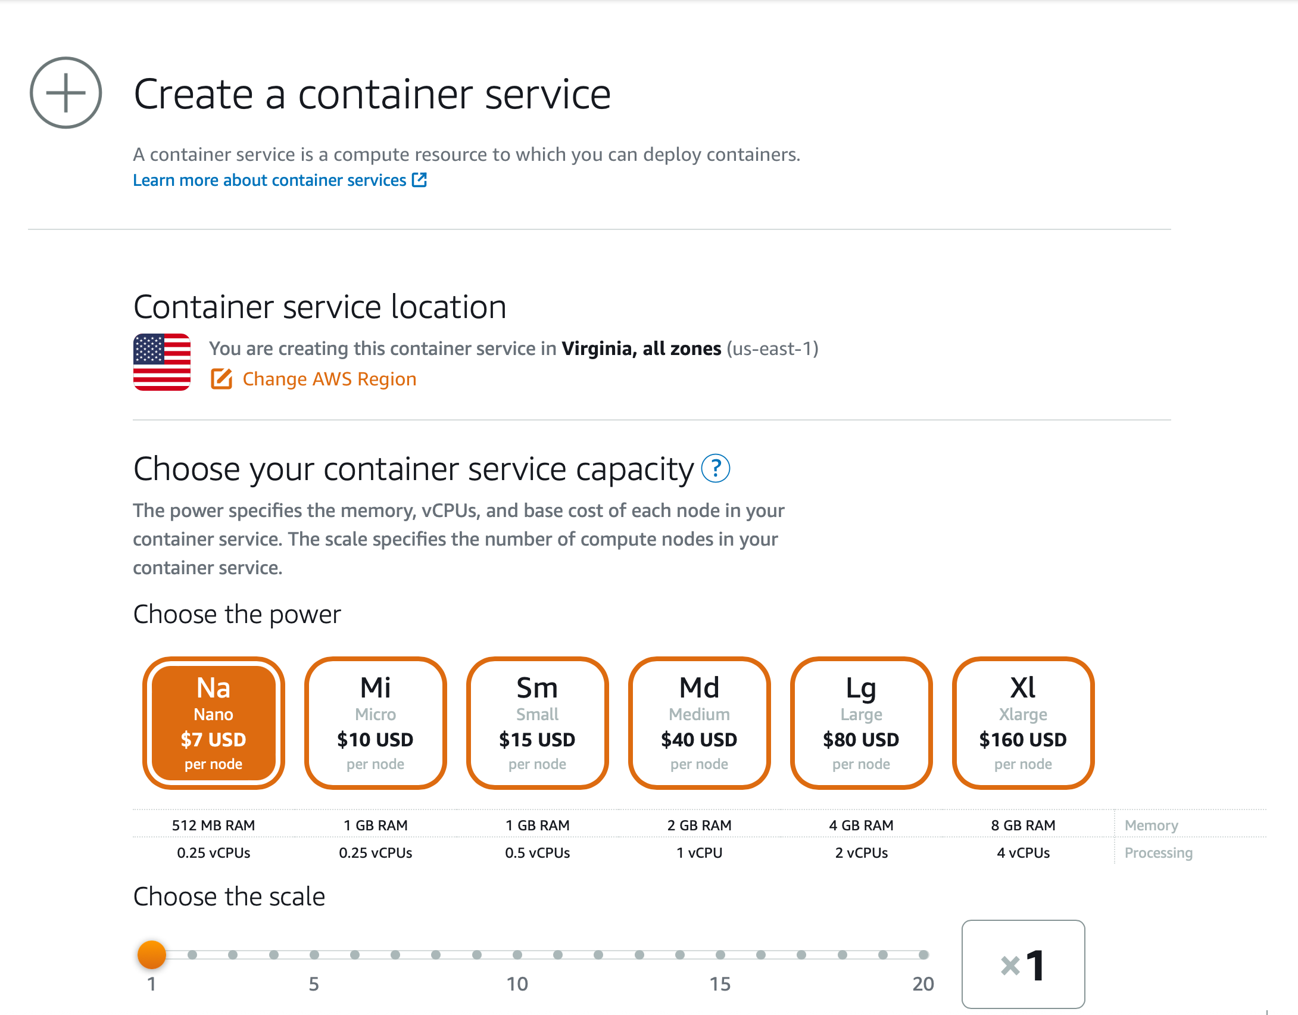Select the Medium $40 USD power option
Screen dimensions: 1298x1015
tap(700, 723)
